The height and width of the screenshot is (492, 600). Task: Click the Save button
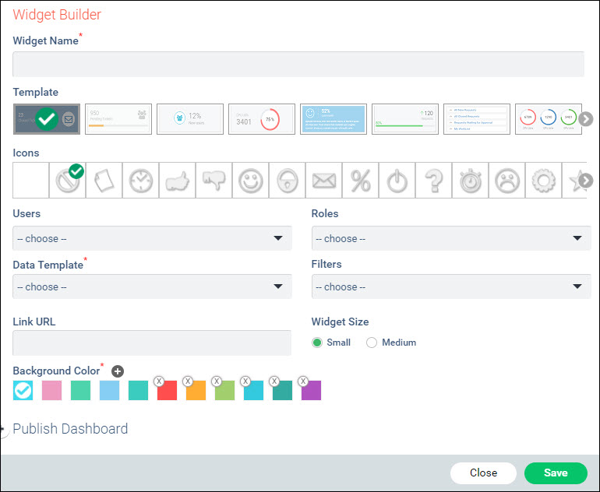pyautogui.click(x=556, y=473)
